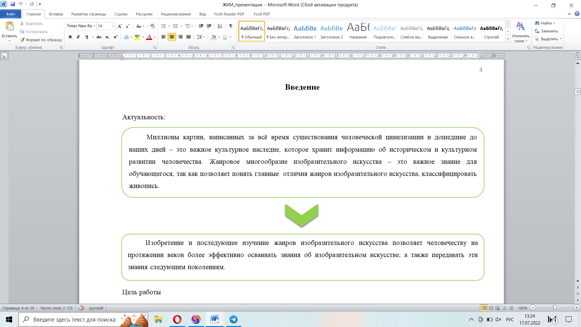The height and width of the screenshot is (327, 581).
Task: Toggle strikethrough (abc) formatting
Action: (99, 37)
